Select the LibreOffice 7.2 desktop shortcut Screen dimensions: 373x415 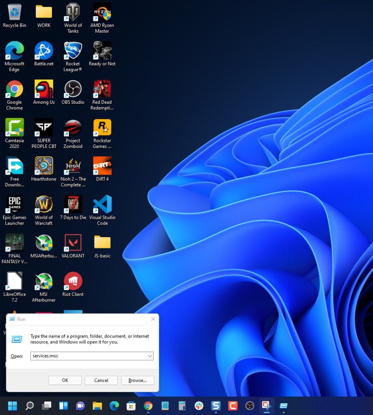(15, 287)
